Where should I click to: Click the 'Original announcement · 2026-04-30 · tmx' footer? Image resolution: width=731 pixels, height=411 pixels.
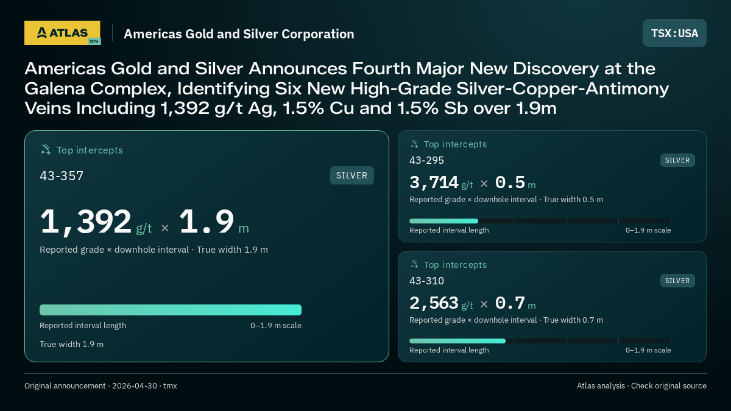(x=101, y=386)
